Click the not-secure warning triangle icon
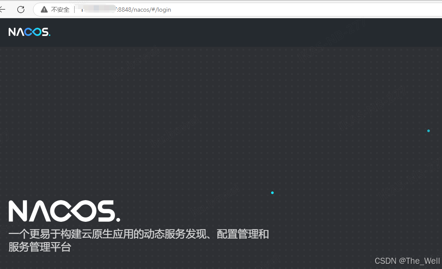 coord(44,10)
